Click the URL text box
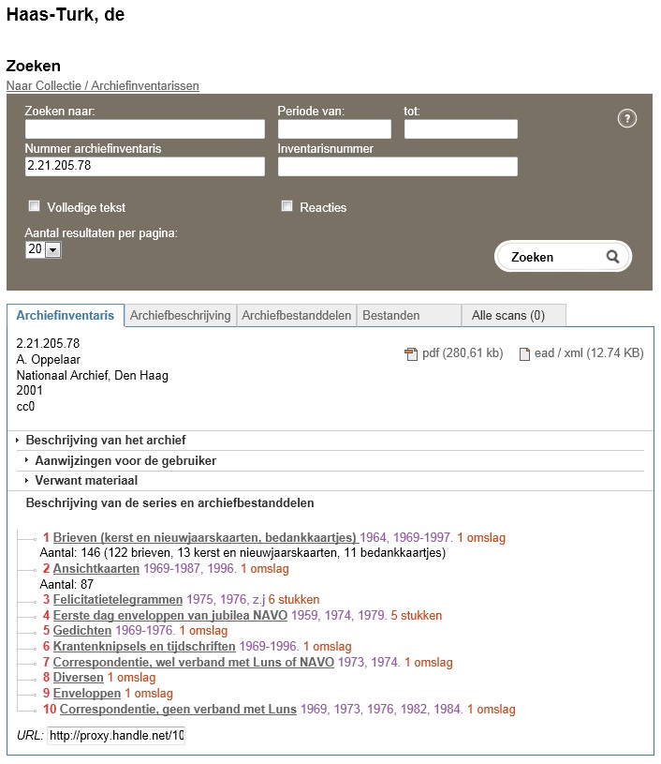This screenshot has height=764, width=661. coord(116,736)
